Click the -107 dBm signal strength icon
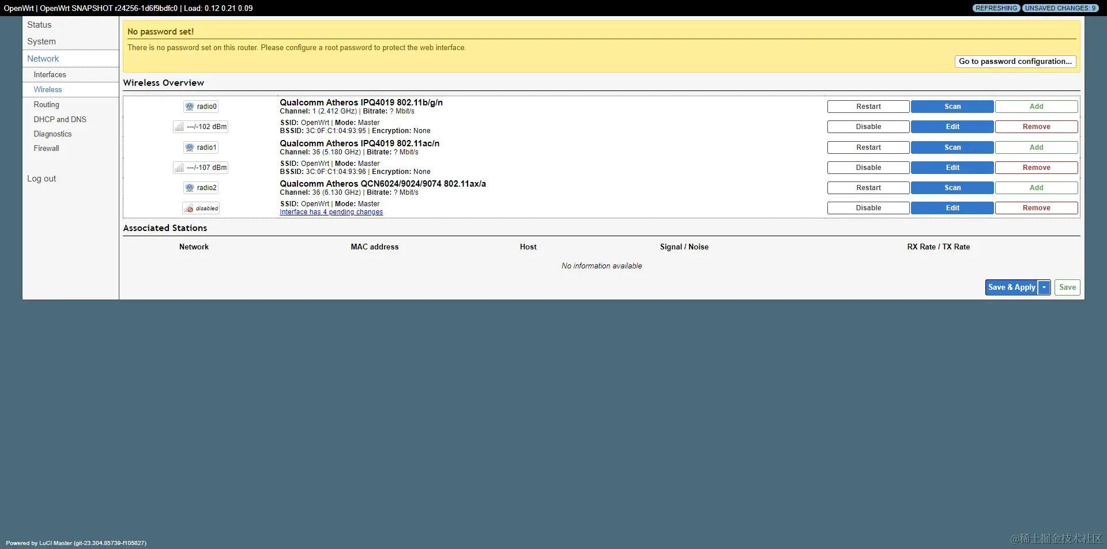1107x549 pixels. [x=179, y=168]
